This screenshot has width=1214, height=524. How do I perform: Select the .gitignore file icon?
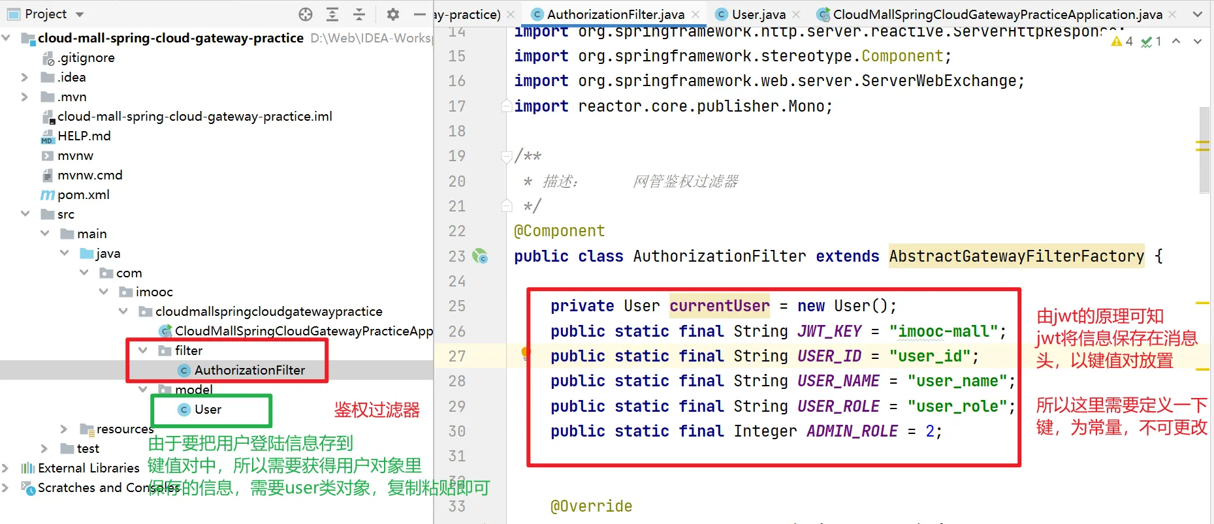coord(48,58)
